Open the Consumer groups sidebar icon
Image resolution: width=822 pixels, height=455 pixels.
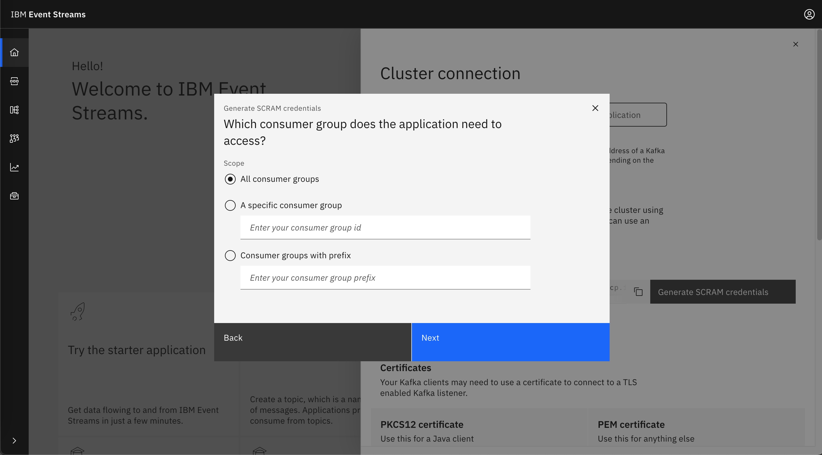(14, 139)
